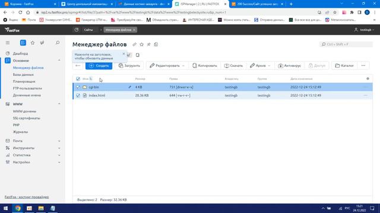Open sidebar search magnifier icon
Image resolution: width=380 pixels, height=213 pixels.
[58, 43]
